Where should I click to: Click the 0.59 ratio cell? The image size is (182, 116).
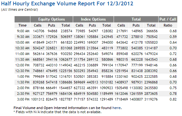pyautogui.click(x=173, y=37)
